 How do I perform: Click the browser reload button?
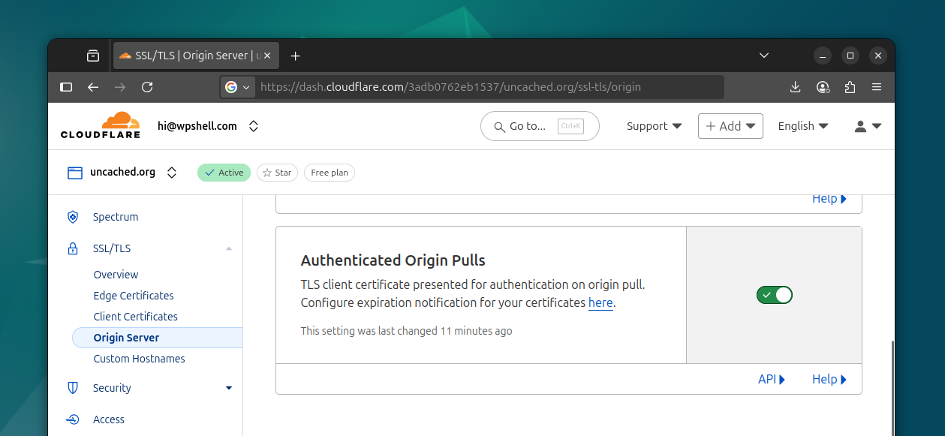(147, 87)
